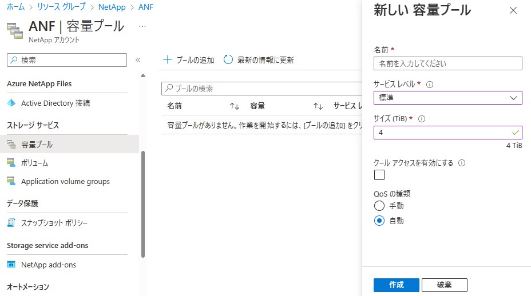
Task: Show info tooltip for クール アクセスを有効にする
Action: coord(462,163)
